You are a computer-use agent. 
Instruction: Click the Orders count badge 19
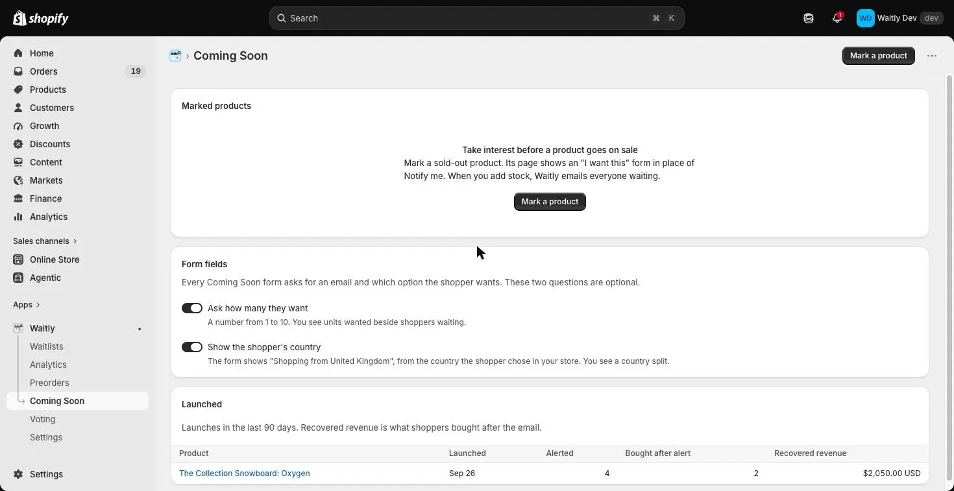coord(136,71)
